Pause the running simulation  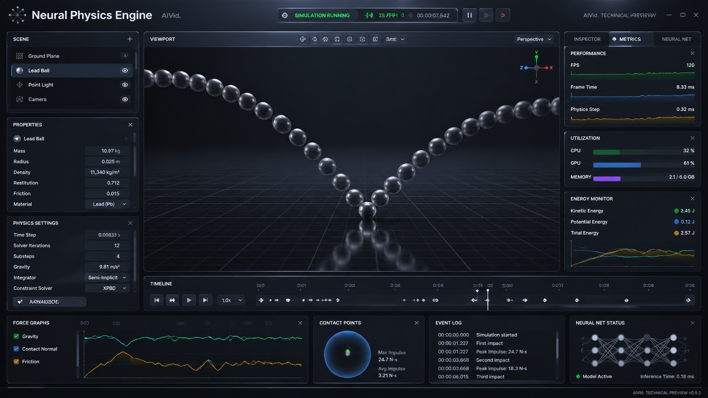tap(469, 15)
